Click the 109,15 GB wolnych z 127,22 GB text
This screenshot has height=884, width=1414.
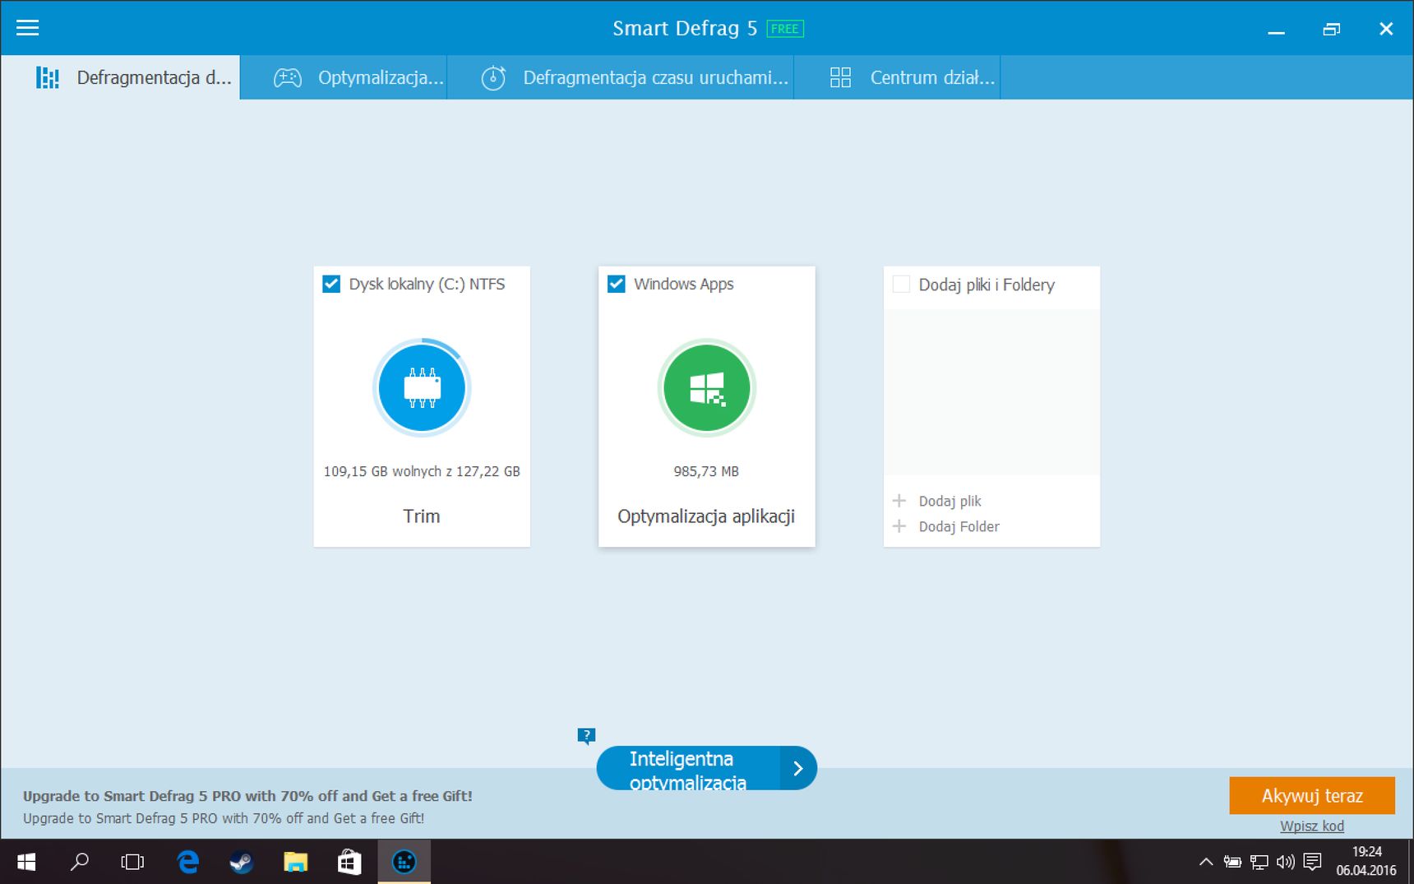(422, 471)
